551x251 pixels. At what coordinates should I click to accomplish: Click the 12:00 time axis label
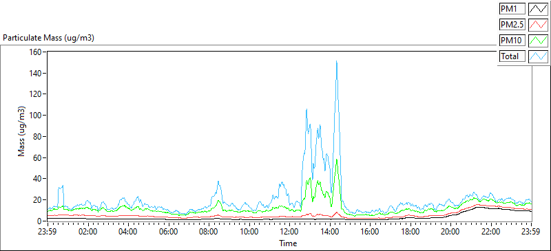coord(289,232)
